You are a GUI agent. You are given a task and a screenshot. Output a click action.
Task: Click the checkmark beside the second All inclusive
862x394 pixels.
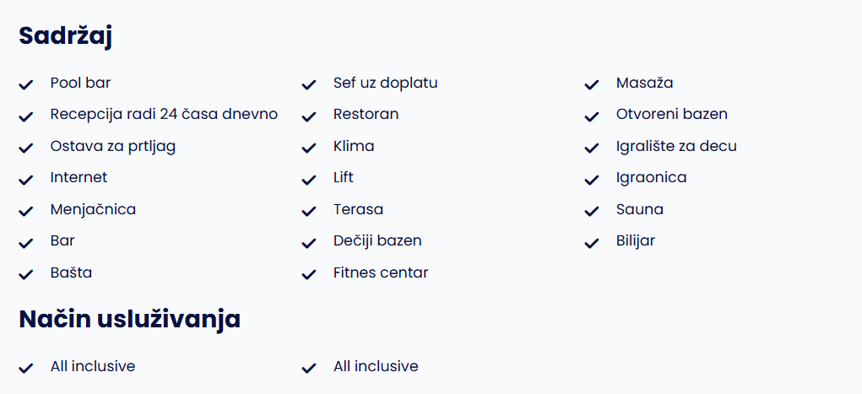pos(309,368)
